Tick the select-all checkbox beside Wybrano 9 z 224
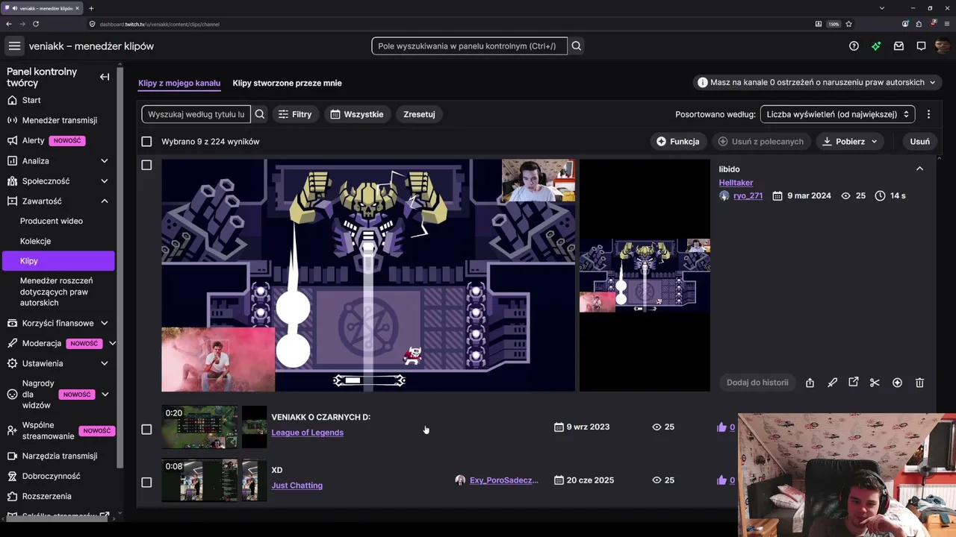The width and height of the screenshot is (956, 537). click(146, 142)
